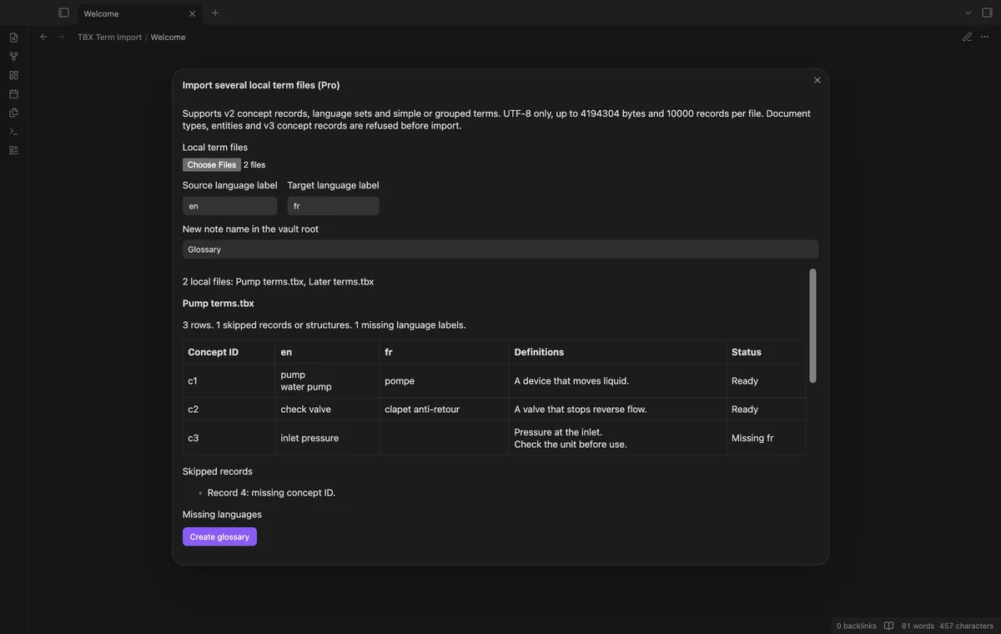Click '457 characters' in the status bar
The width and height of the screenshot is (1001, 634).
point(966,626)
